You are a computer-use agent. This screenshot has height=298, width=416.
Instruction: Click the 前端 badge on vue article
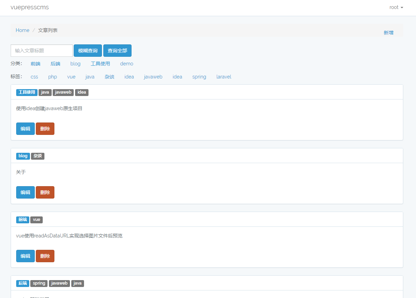coord(23,220)
